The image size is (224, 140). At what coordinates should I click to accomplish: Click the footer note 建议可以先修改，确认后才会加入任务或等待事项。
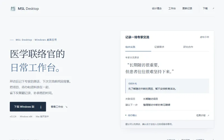tap(149, 124)
